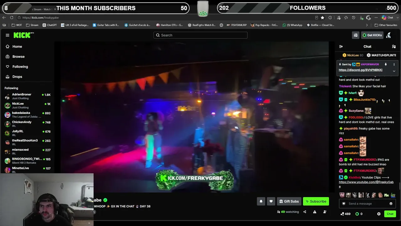Screen dimensions: 401x226
Task: Open chat settings gear
Action: pos(379,214)
